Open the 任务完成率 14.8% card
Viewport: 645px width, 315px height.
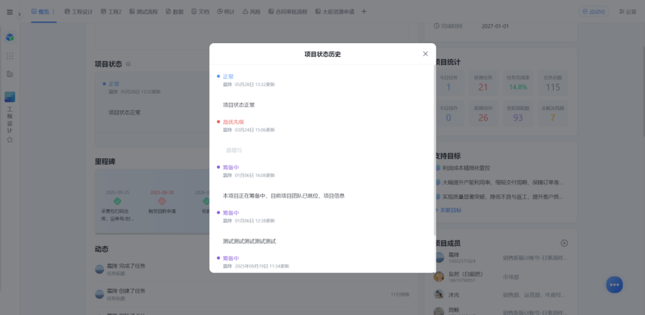(518, 82)
